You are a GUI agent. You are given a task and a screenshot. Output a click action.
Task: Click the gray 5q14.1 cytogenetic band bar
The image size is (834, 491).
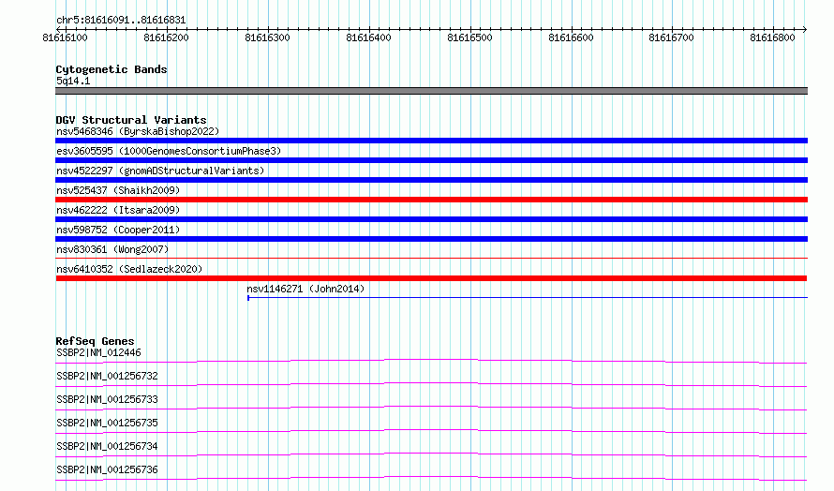[431, 91]
